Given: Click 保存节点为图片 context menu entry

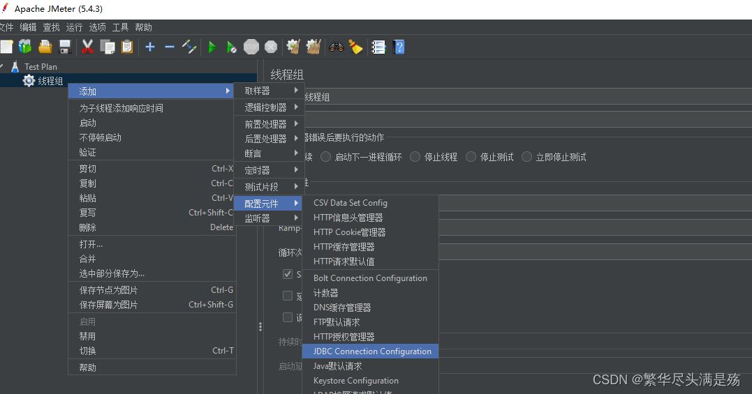Looking at the screenshot, I should (x=108, y=290).
